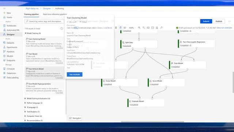Select the hand pan tool in canvas toolbar

point(120,28)
